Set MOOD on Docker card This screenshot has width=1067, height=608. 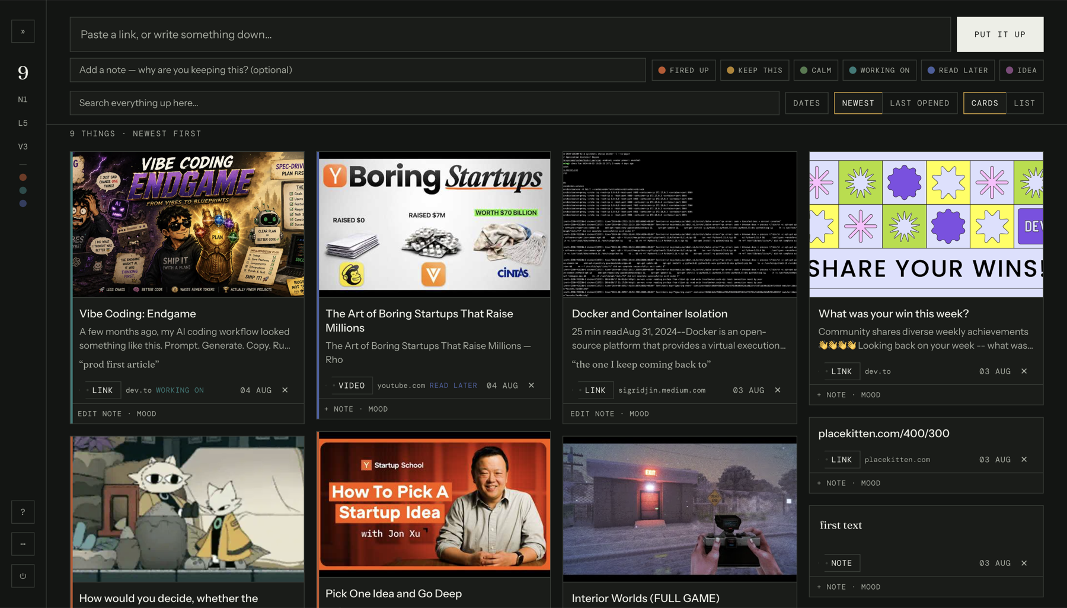[639, 414]
